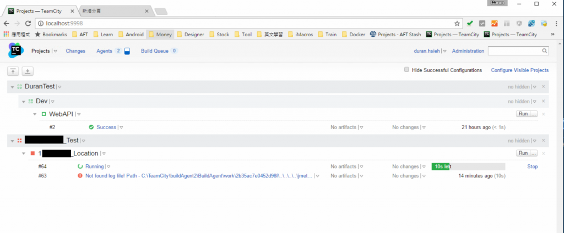This screenshot has width=564, height=233.
Task: Open custom run options for _Location
Action: tap(534, 153)
